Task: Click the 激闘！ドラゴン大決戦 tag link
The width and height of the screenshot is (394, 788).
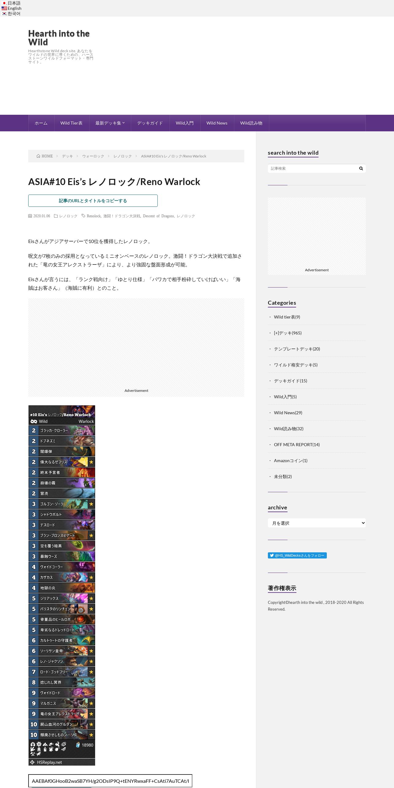Action: tap(122, 216)
